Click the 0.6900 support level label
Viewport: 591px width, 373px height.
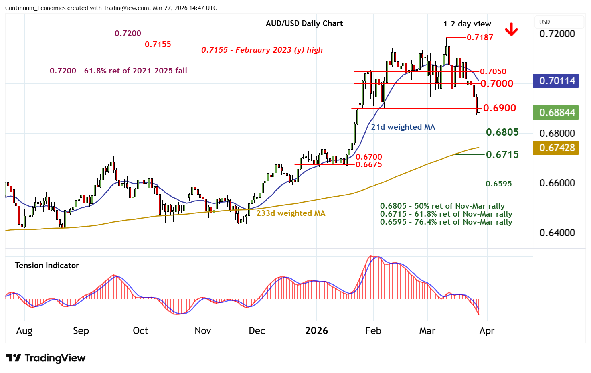pyautogui.click(x=499, y=108)
